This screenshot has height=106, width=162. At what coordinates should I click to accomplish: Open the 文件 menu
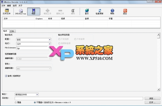click(x=3, y=6)
